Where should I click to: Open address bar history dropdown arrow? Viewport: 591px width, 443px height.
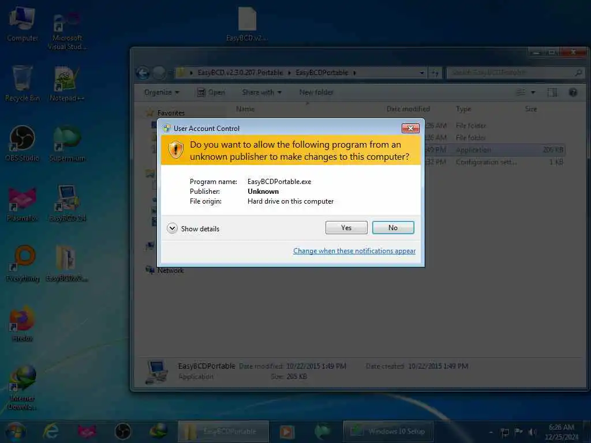[422, 73]
